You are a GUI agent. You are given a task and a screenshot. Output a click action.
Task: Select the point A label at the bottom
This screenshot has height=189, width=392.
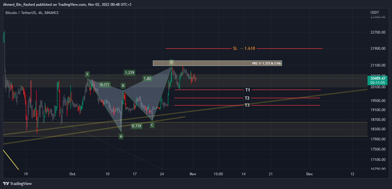[121, 136]
